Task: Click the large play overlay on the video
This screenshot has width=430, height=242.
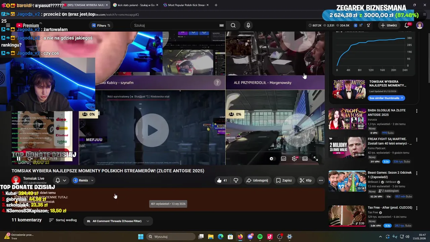Action: coord(152,130)
